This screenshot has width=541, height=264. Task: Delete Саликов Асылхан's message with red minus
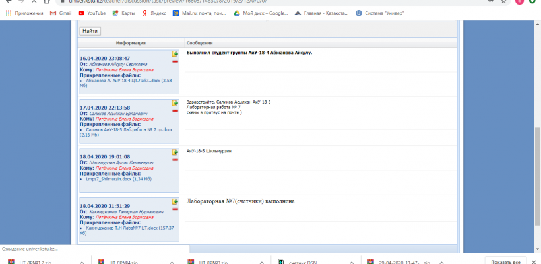click(x=175, y=110)
